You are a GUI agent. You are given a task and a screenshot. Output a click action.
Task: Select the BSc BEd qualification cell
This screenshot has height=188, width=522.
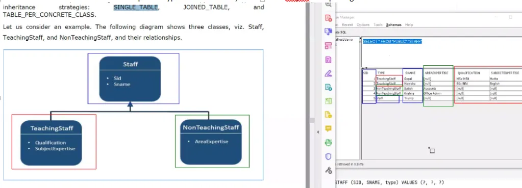[463, 84]
